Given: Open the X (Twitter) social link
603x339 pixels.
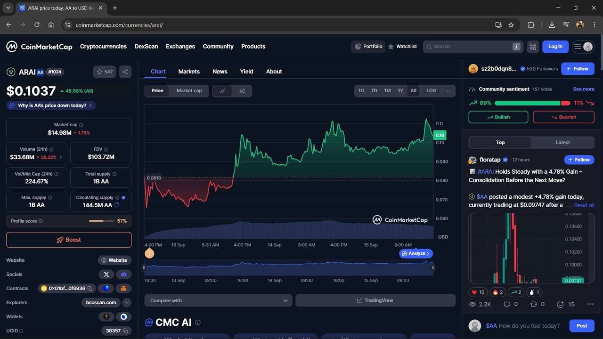Looking at the screenshot, I should point(106,274).
